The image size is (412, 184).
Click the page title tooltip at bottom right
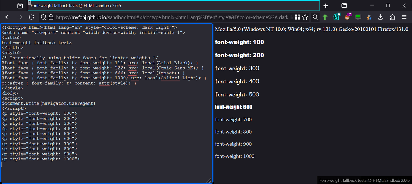pos(364,180)
